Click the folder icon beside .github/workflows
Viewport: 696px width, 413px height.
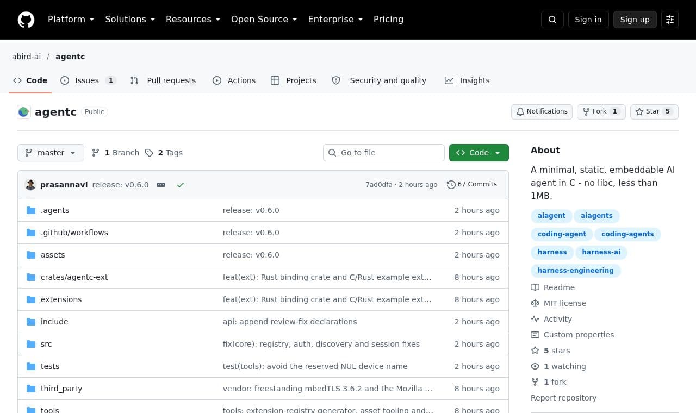click(31, 233)
